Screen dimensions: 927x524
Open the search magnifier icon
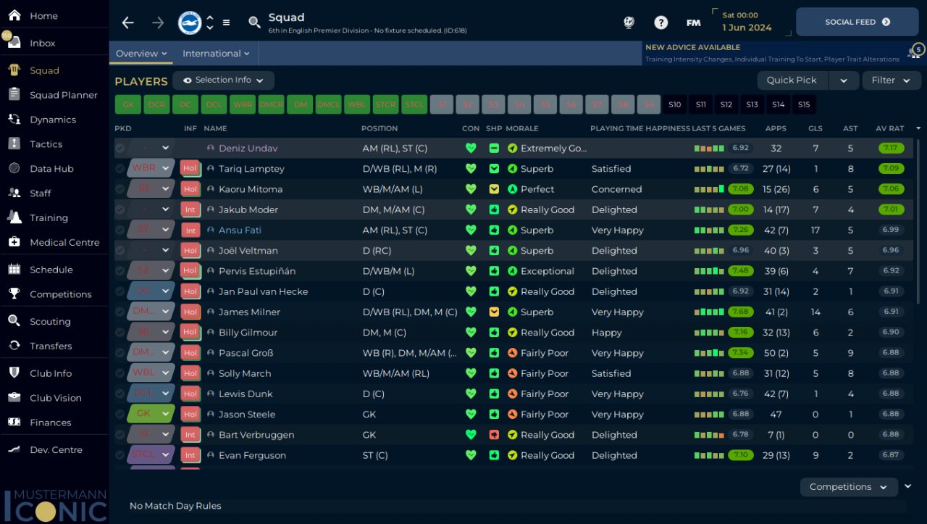pyautogui.click(x=254, y=22)
